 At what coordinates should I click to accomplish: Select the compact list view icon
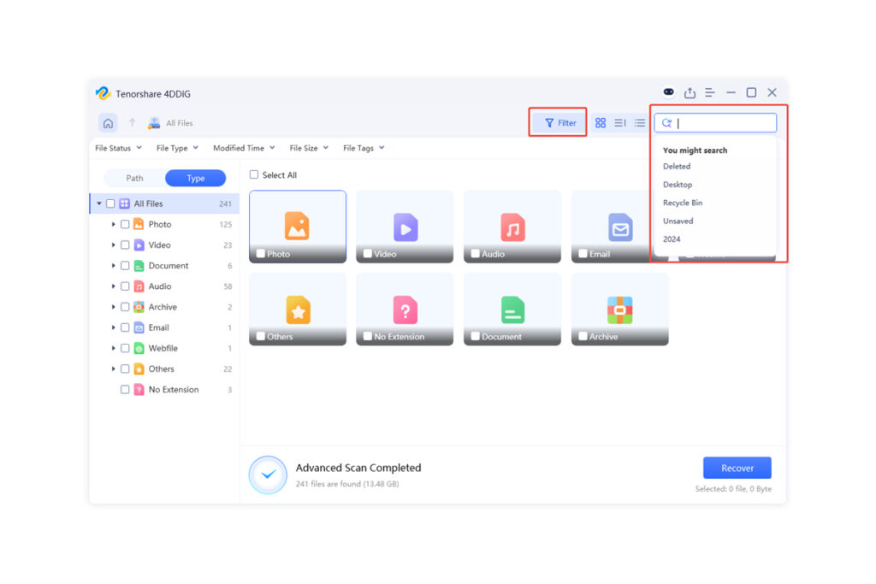(639, 122)
